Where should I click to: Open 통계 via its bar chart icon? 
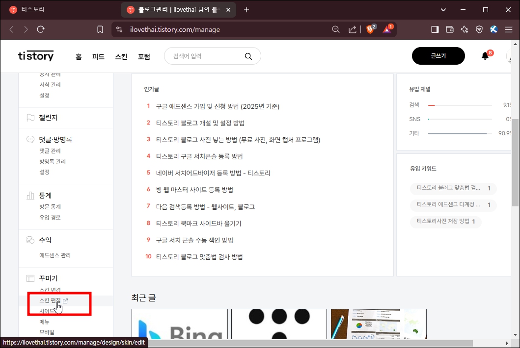[31, 195]
